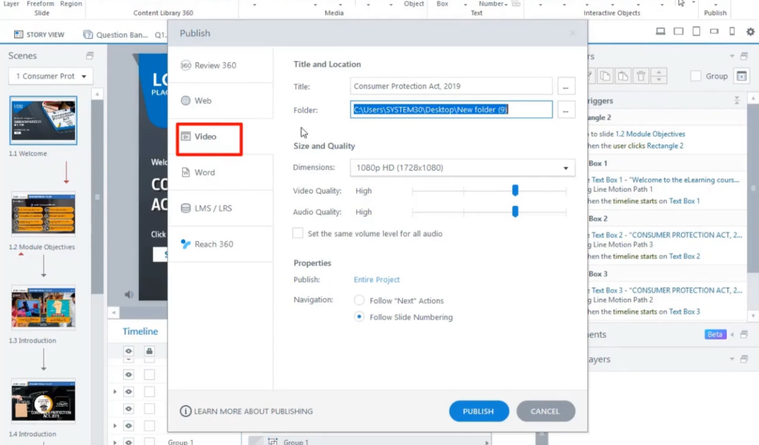Switch to desktop preview device icon
Image resolution: width=759 pixels, height=445 pixels.
click(660, 32)
